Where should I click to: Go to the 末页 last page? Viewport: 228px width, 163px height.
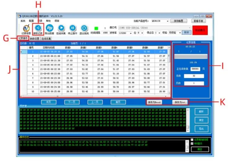click(x=49, y=102)
